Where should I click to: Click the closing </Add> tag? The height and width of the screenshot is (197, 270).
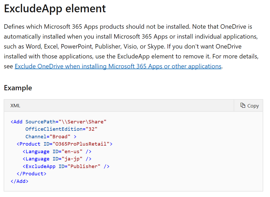click(19, 181)
